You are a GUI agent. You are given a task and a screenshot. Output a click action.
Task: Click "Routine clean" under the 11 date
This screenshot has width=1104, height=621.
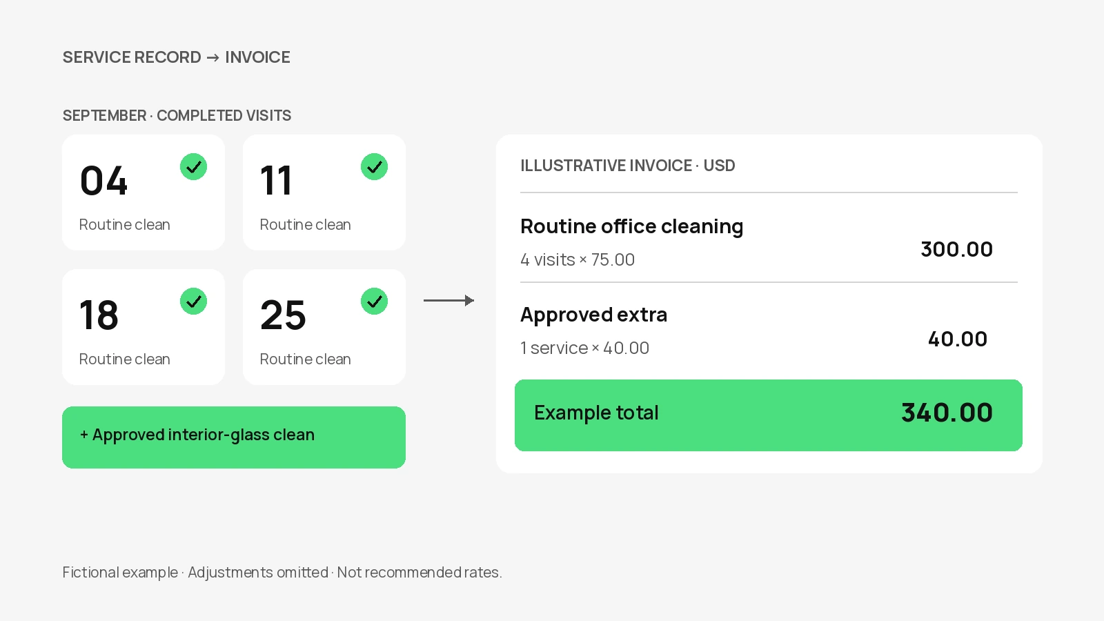tap(306, 225)
